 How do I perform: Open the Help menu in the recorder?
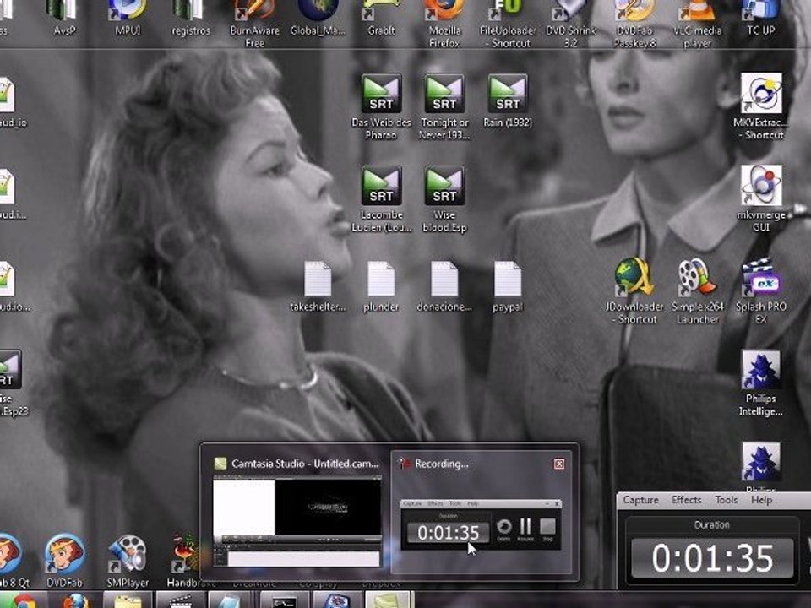[x=761, y=500]
